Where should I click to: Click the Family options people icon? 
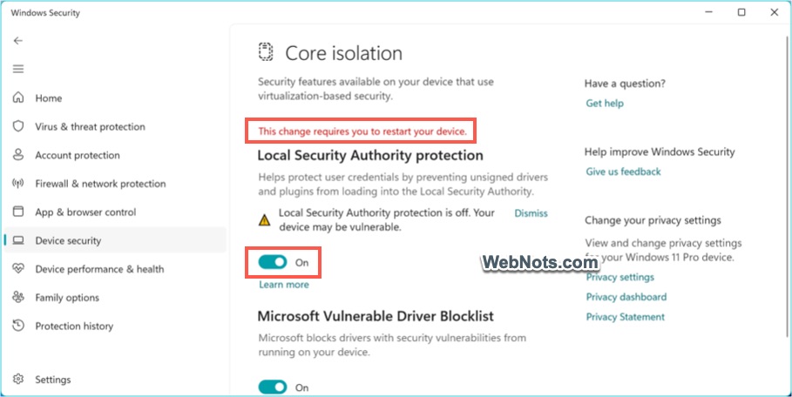pos(18,297)
